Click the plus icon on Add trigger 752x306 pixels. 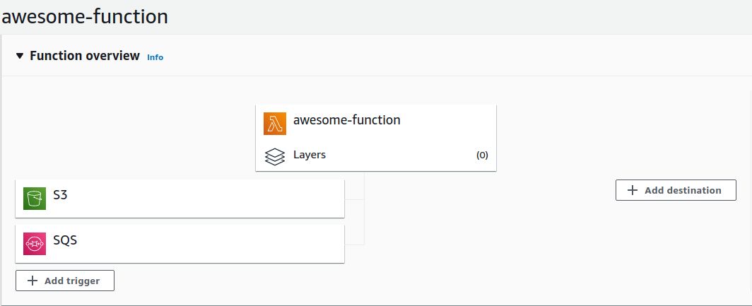33,281
